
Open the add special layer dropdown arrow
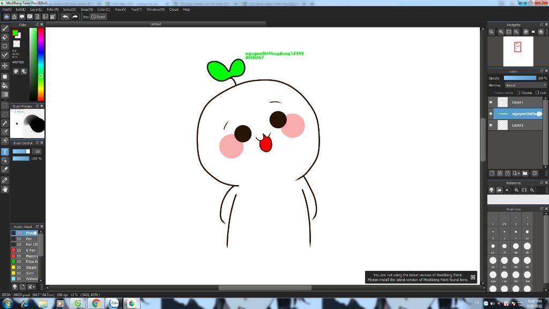click(519, 173)
